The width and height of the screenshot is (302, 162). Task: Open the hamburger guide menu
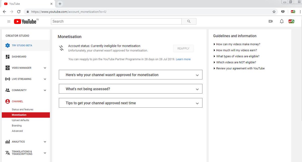[9, 22]
